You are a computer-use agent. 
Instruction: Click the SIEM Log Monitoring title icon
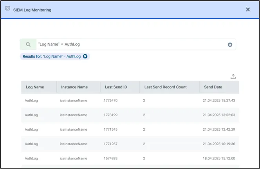click(x=7, y=8)
